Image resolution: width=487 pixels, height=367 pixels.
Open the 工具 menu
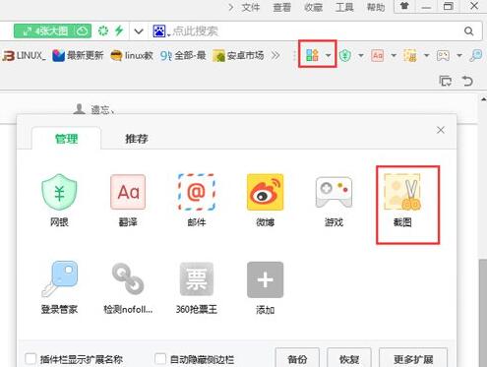coord(344,7)
